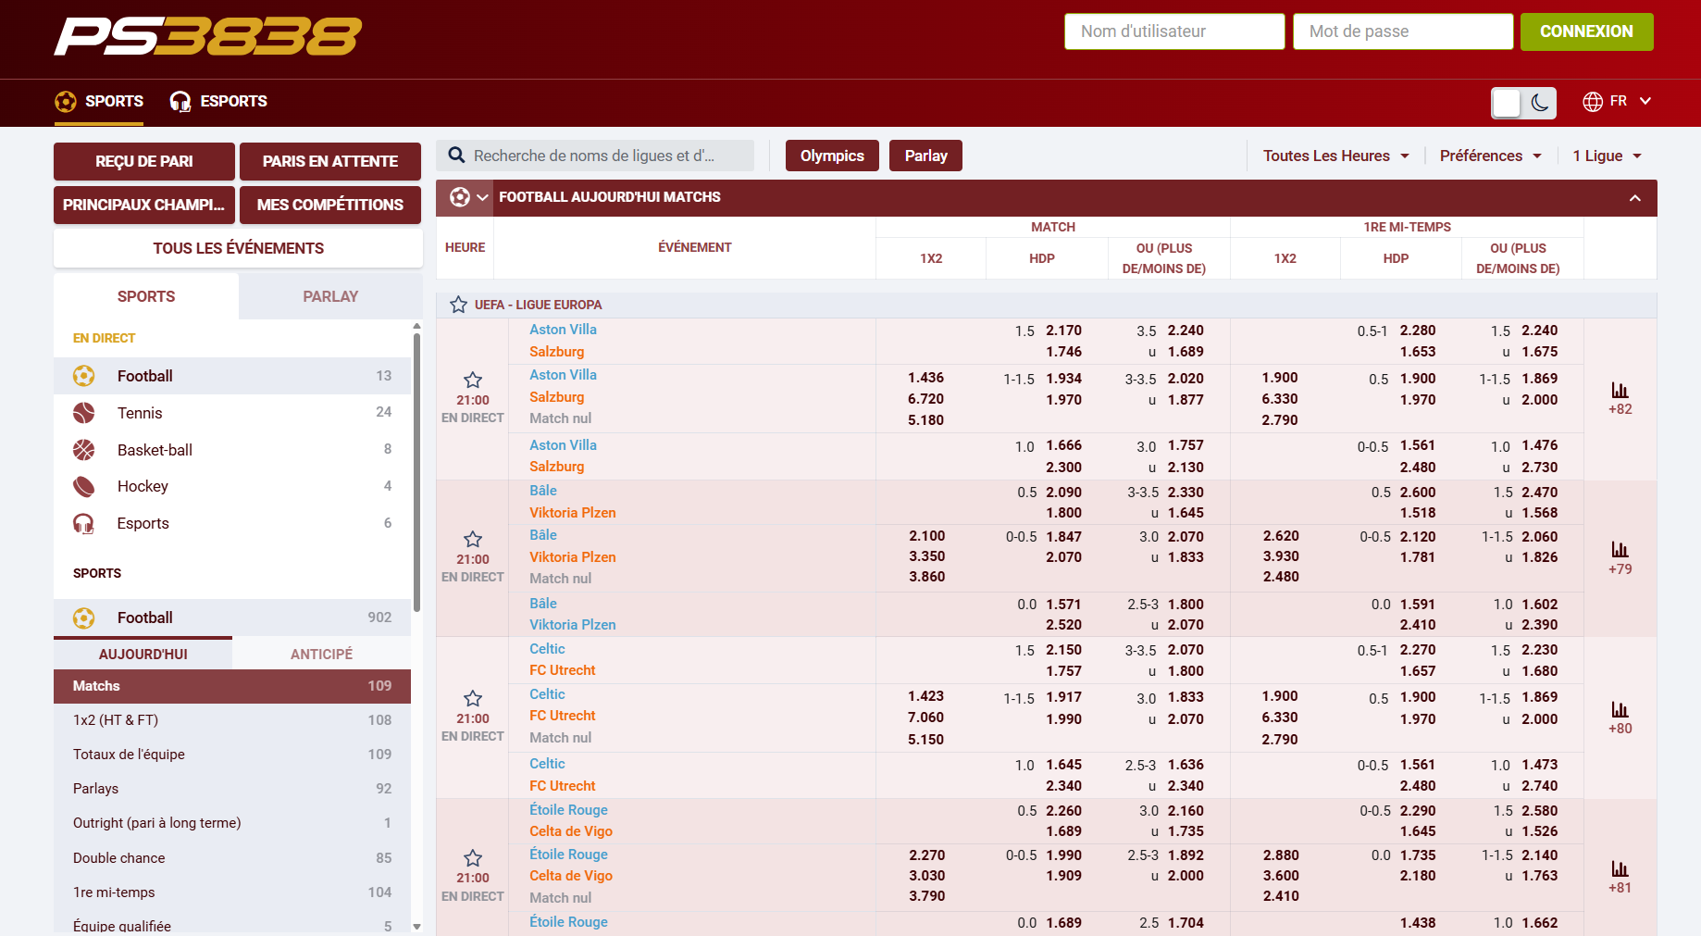Select Celtic 1X2 odds 1.423
The height and width of the screenshot is (936, 1701).
point(925,696)
